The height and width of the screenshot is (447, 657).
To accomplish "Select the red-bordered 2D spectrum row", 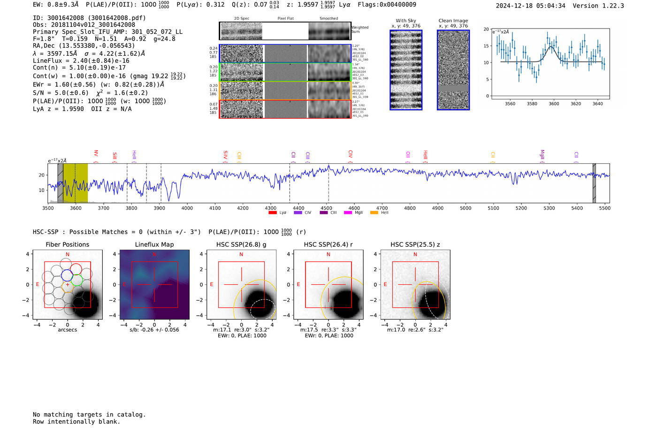I will click(285, 109).
